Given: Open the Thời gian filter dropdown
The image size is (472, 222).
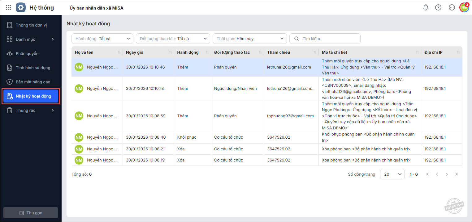Looking at the screenshot, I should pos(250,39).
